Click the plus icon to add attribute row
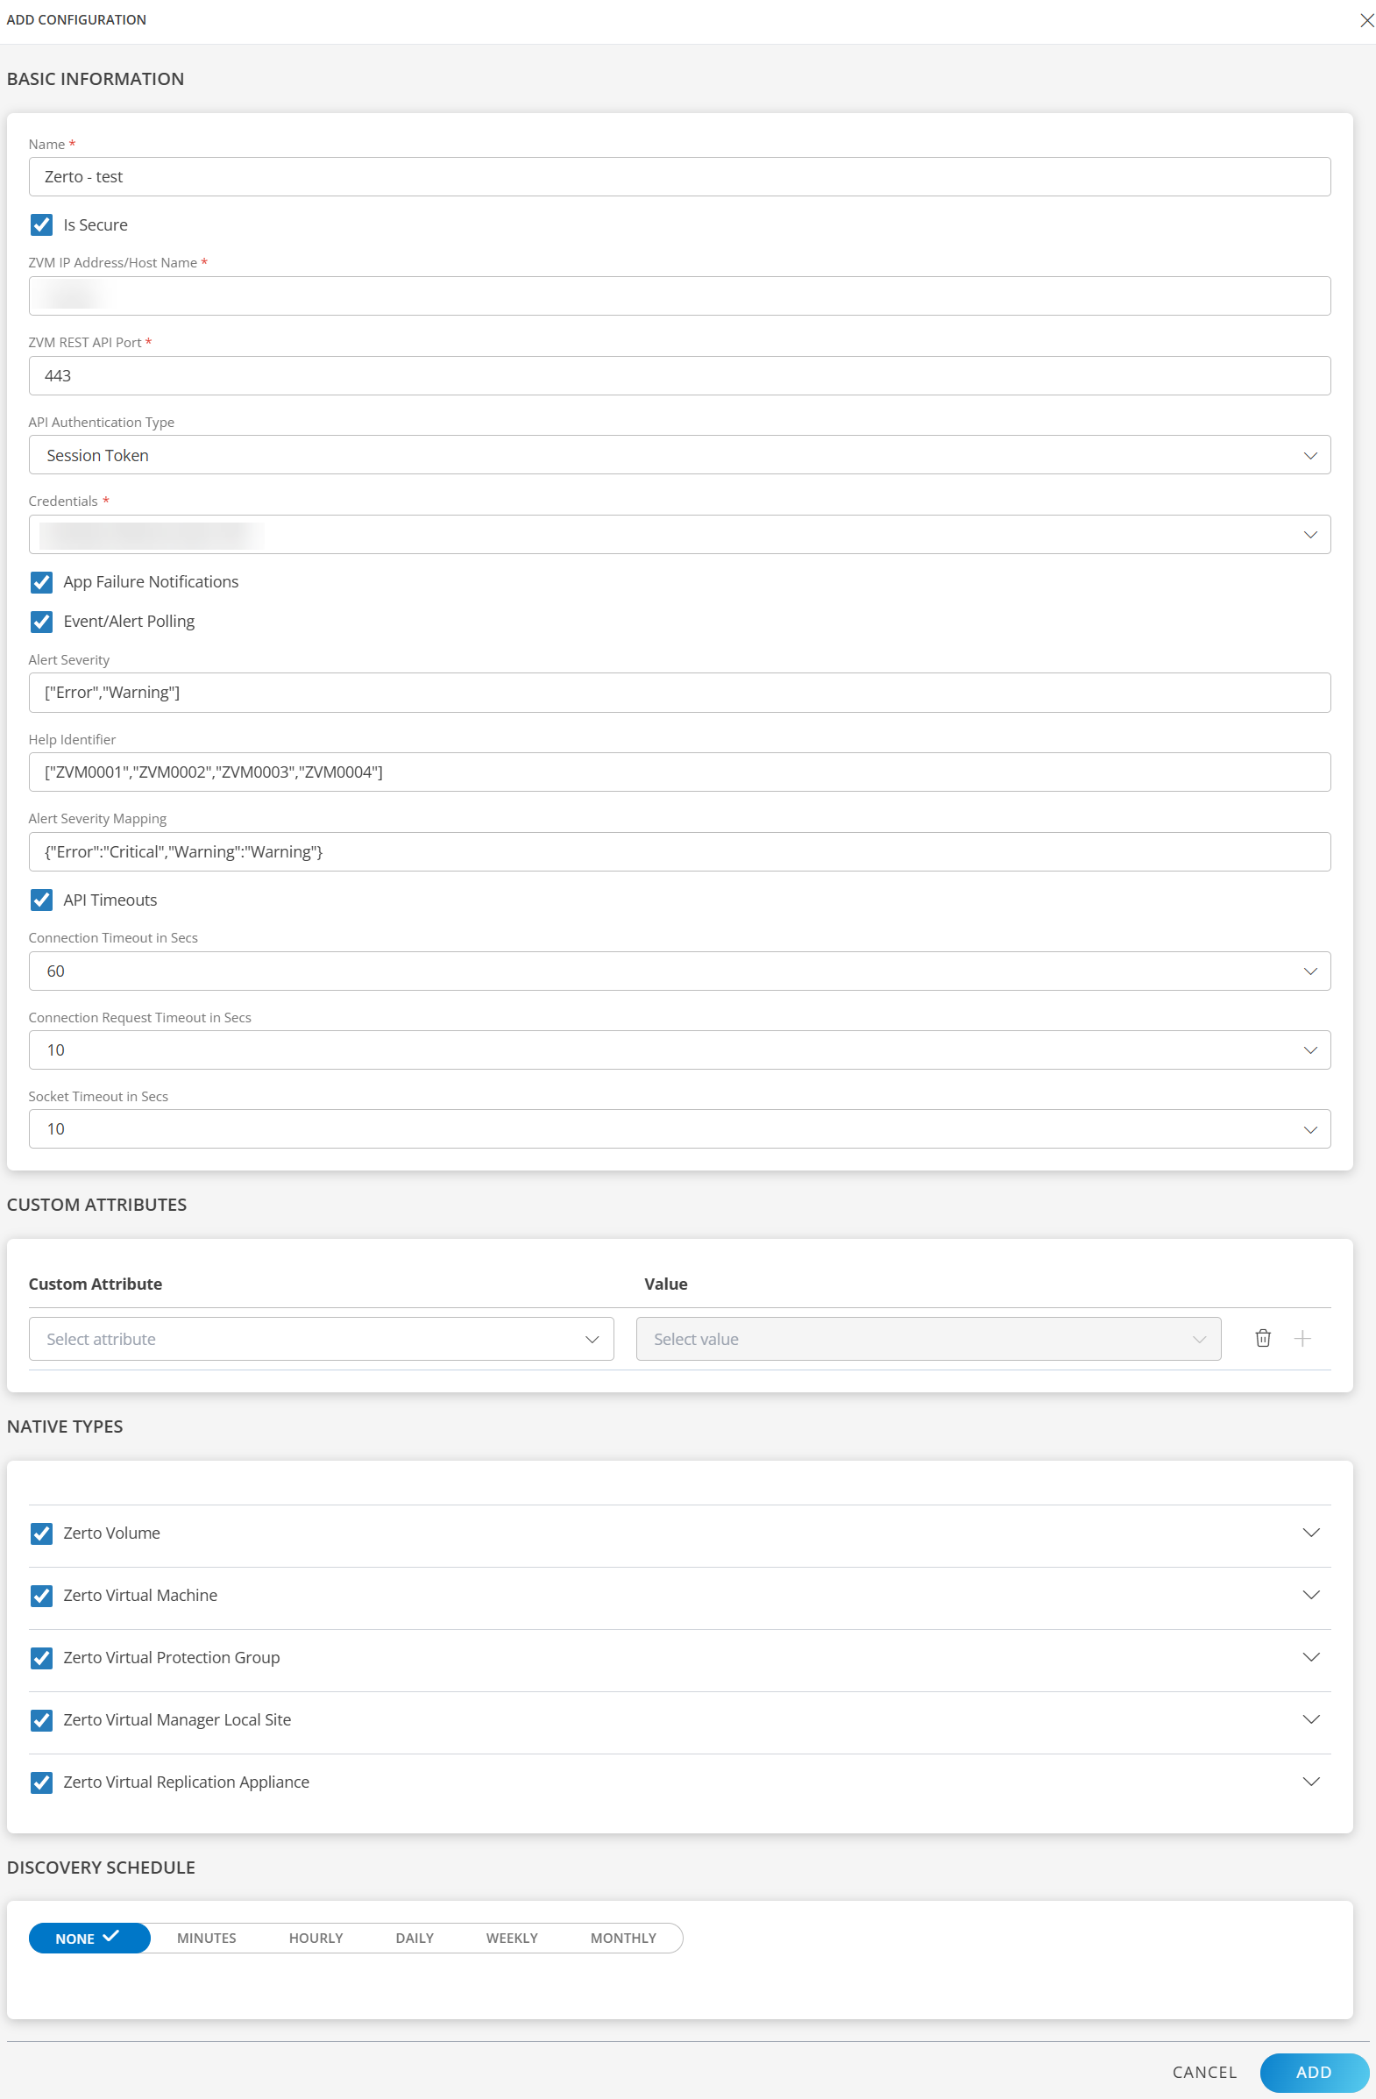 pyautogui.click(x=1302, y=1338)
